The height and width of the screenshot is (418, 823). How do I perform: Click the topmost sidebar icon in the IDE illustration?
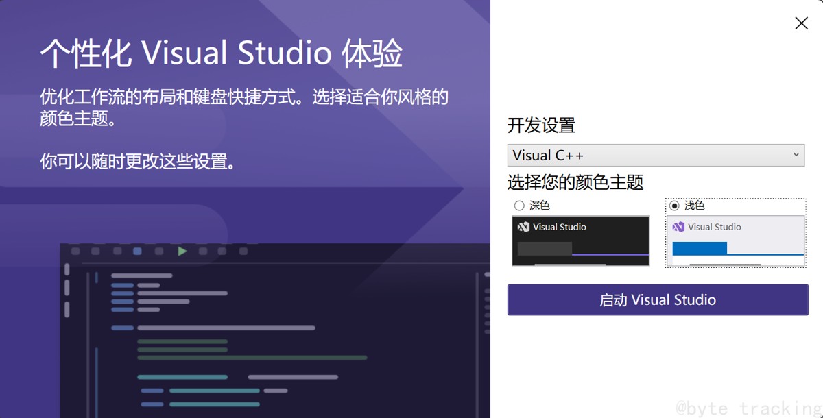(x=67, y=269)
